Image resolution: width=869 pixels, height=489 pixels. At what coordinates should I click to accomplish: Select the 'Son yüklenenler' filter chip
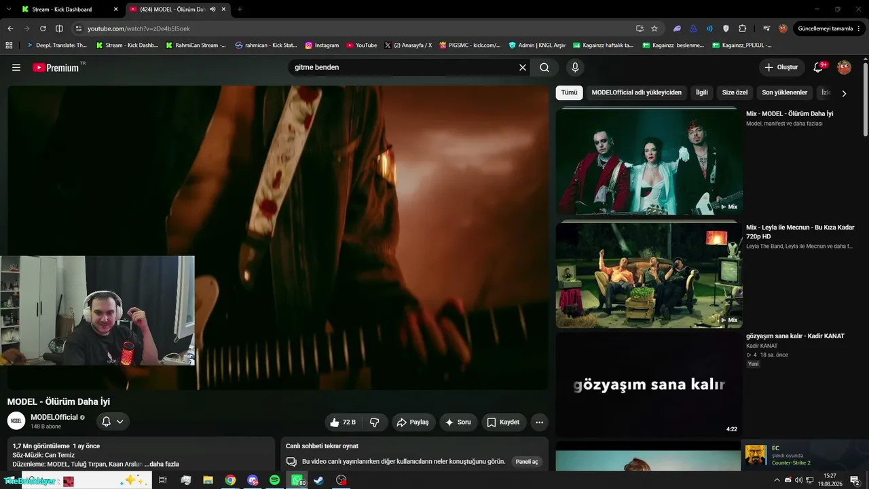click(x=785, y=92)
